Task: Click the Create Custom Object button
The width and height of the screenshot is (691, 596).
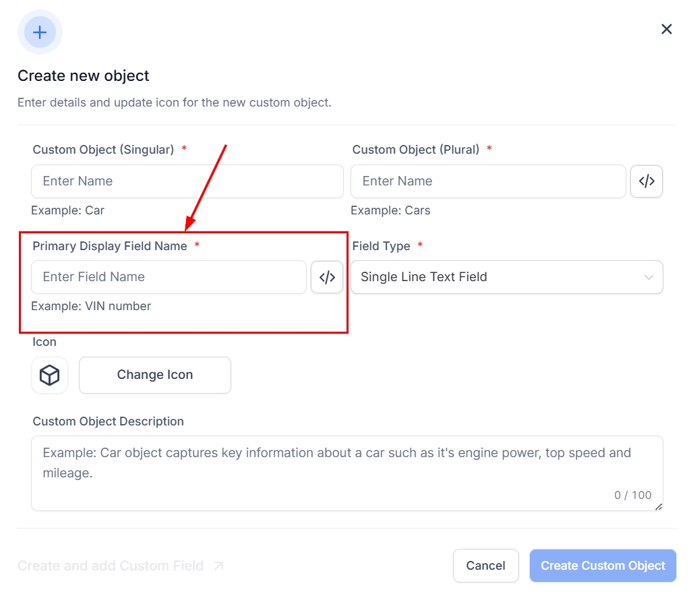Action: [603, 566]
